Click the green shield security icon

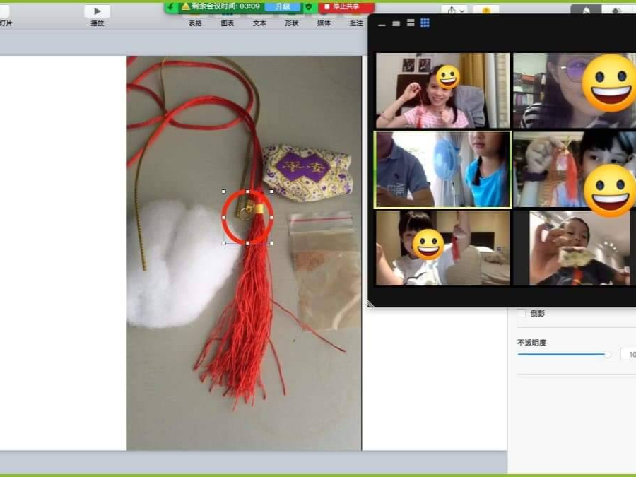coord(308,6)
